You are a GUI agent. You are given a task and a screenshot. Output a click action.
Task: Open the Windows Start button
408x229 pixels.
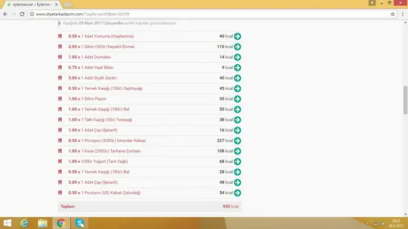[x=8, y=223]
